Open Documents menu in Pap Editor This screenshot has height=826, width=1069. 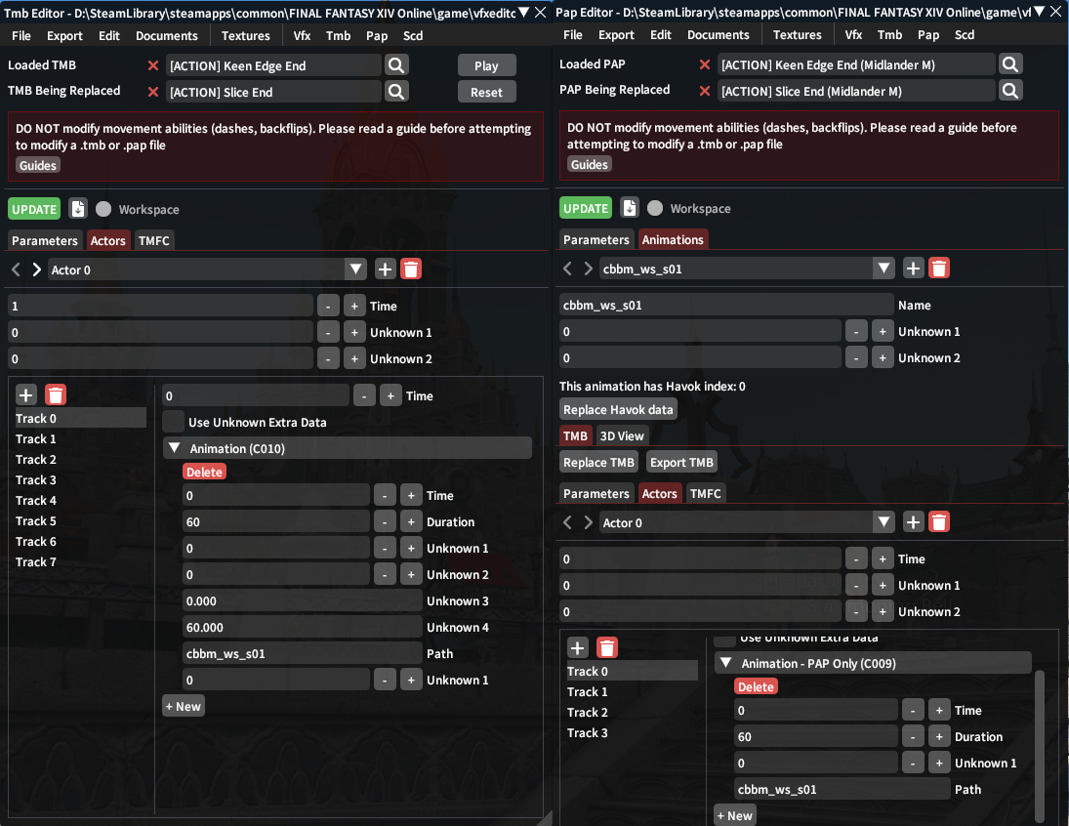point(718,35)
